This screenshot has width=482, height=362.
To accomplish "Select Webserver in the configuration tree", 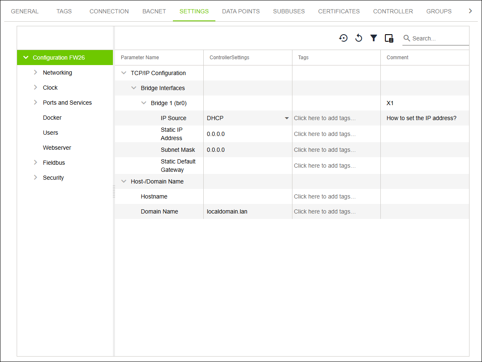I will [57, 148].
